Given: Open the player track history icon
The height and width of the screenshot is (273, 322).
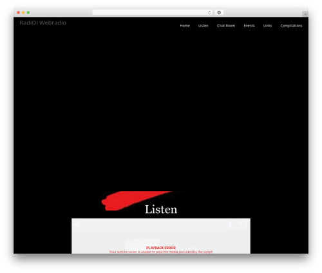Looking at the screenshot, I should point(243,225).
